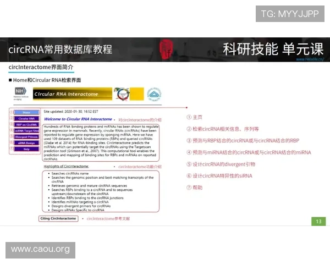Click legend item '① 主页'
The height and width of the screenshot is (264, 330).
pyautogui.click(x=194, y=117)
